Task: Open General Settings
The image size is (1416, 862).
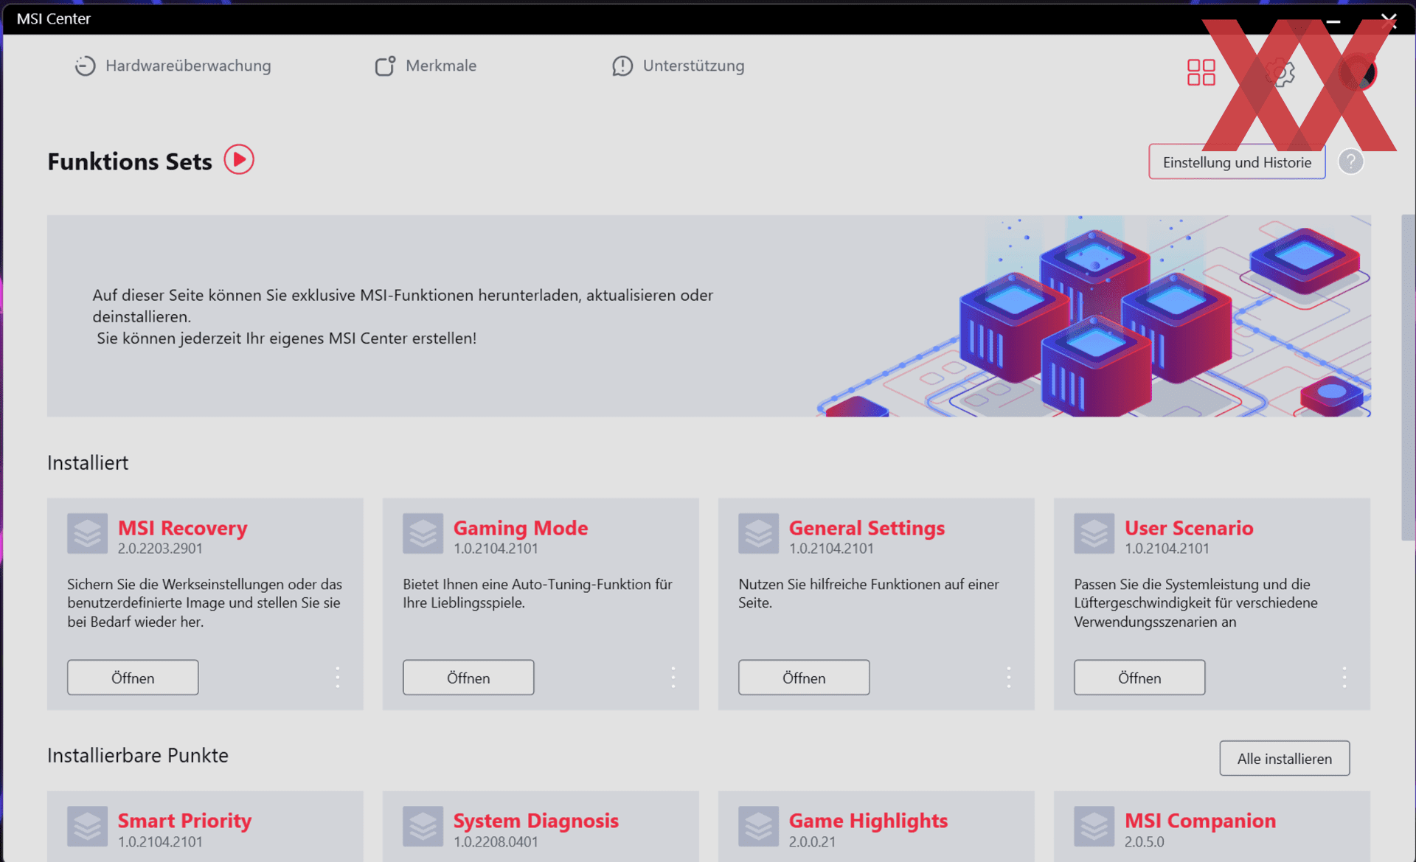Action: (804, 678)
